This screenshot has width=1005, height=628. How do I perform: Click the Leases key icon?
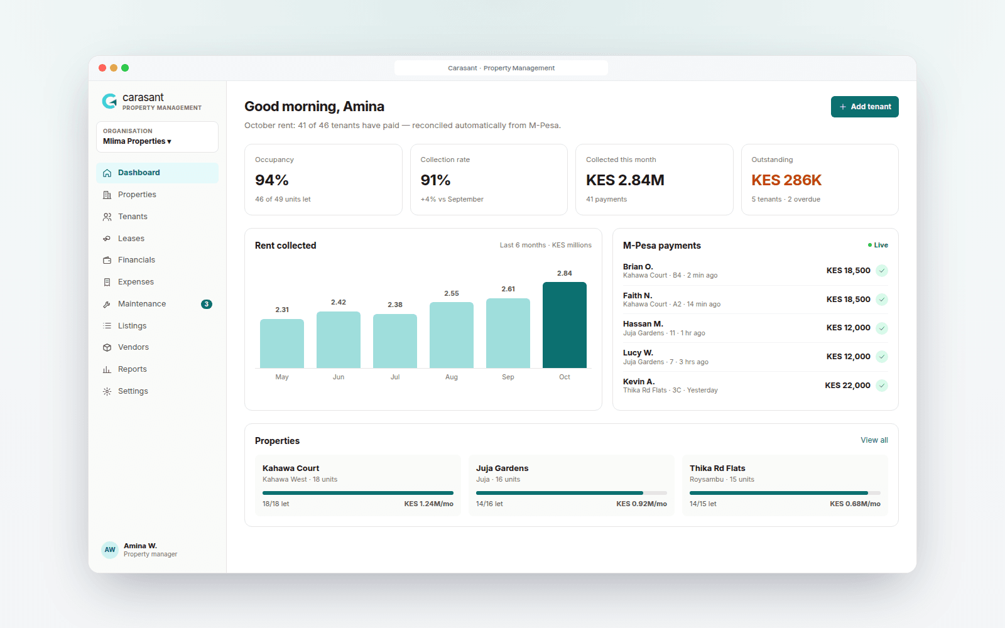click(x=107, y=239)
